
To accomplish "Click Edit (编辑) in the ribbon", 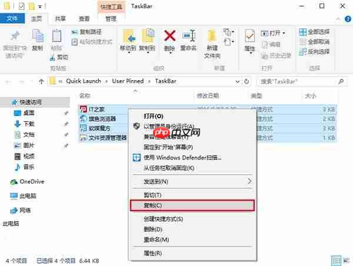I will (271, 44).
